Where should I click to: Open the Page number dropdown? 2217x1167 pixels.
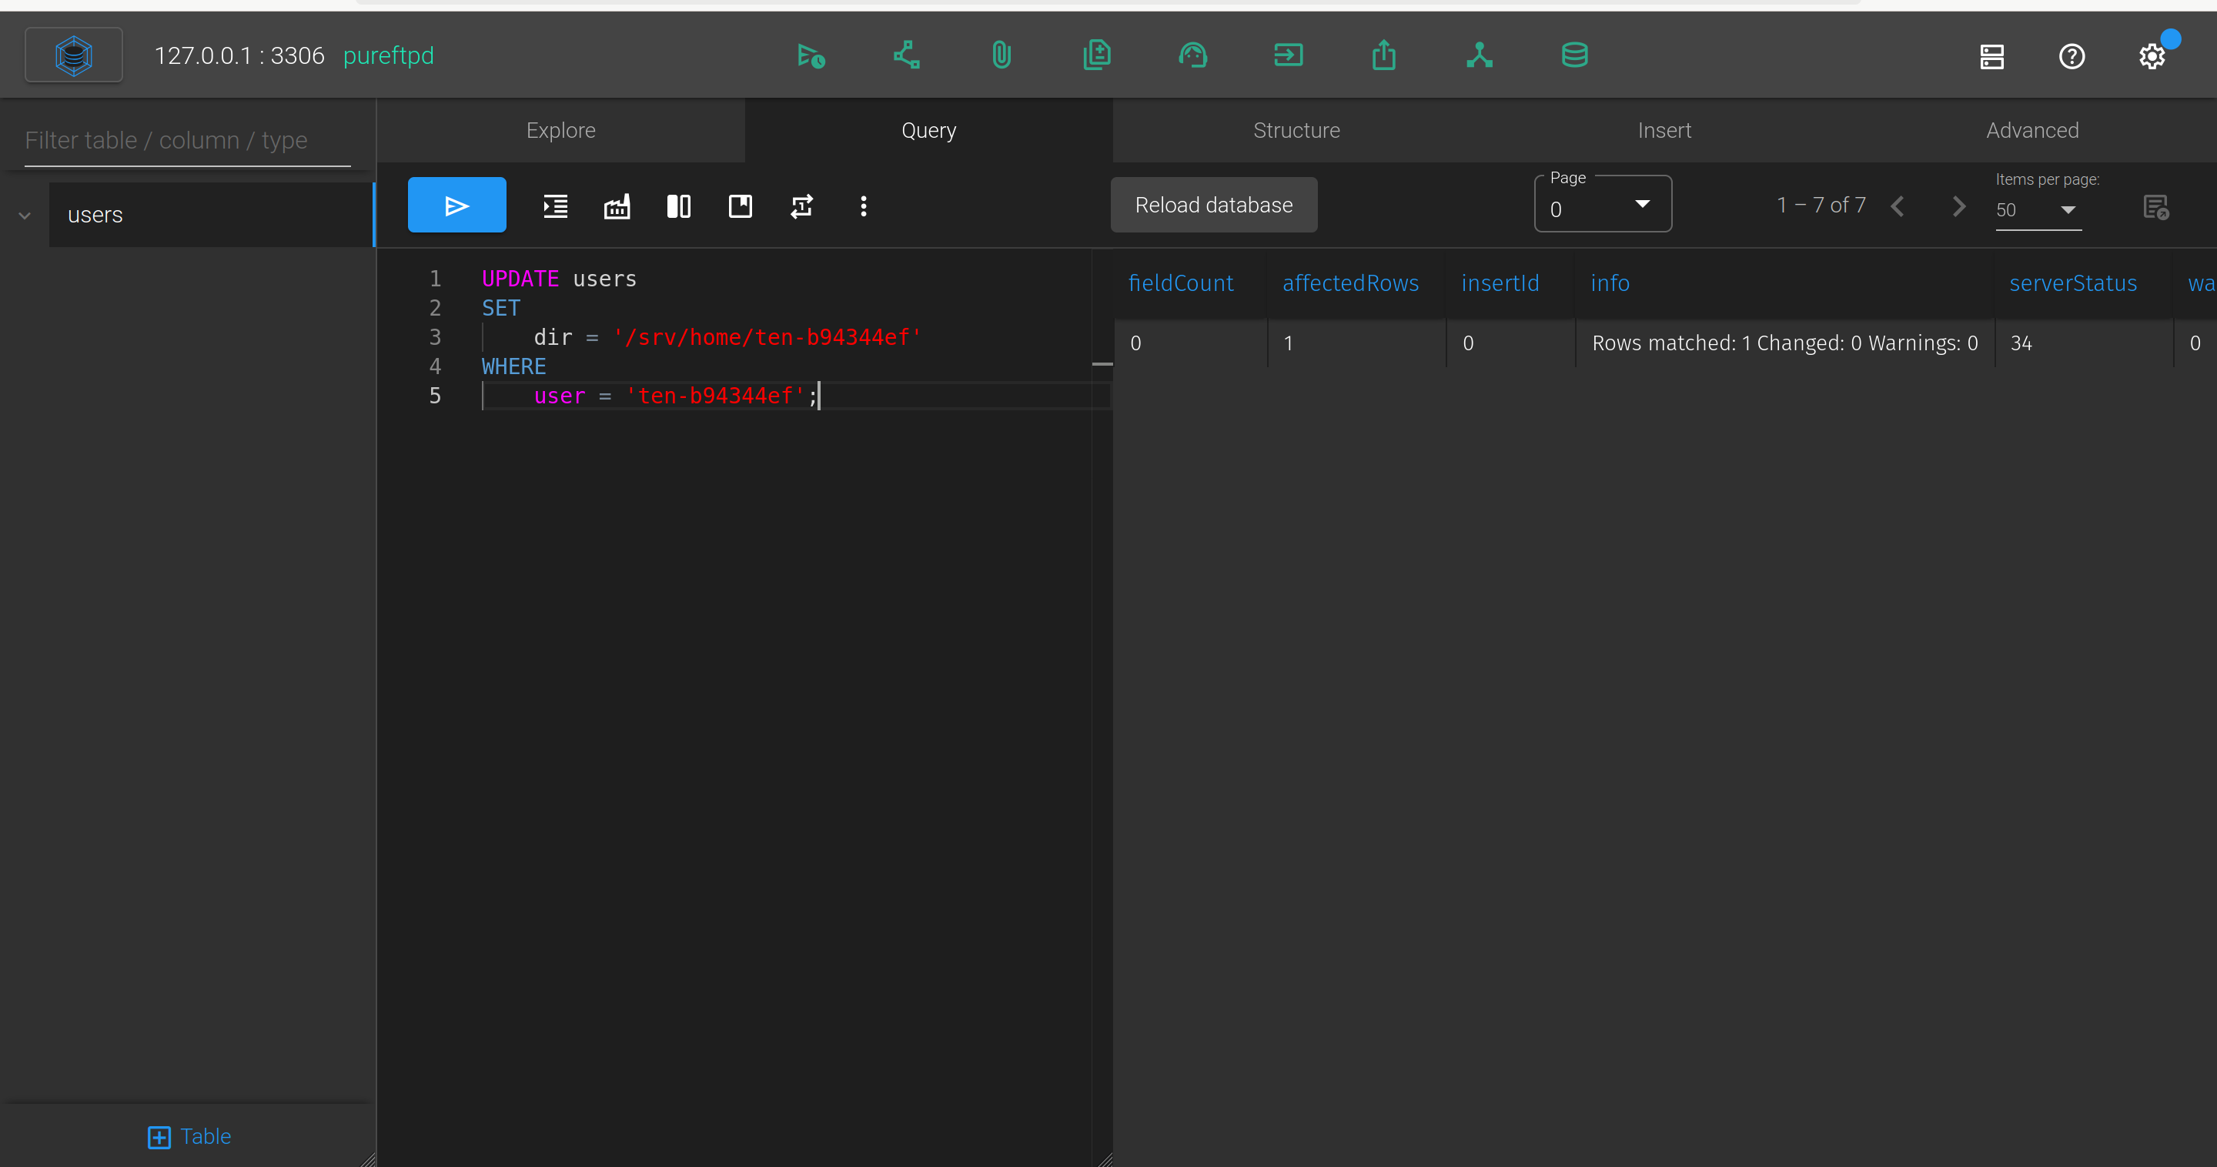pyautogui.click(x=1603, y=204)
